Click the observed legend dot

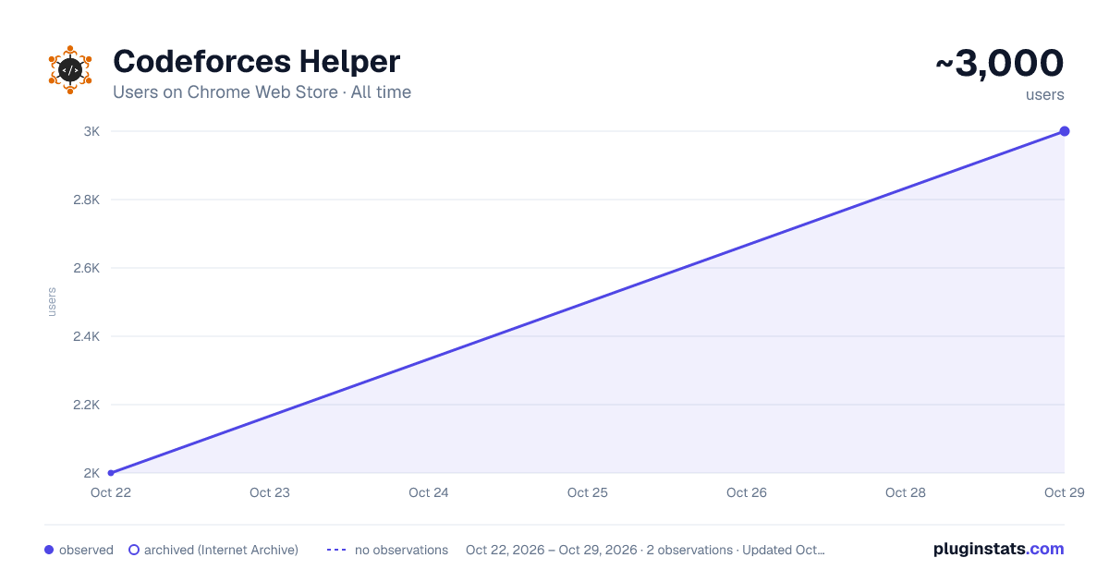pyautogui.click(x=49, y=550)
